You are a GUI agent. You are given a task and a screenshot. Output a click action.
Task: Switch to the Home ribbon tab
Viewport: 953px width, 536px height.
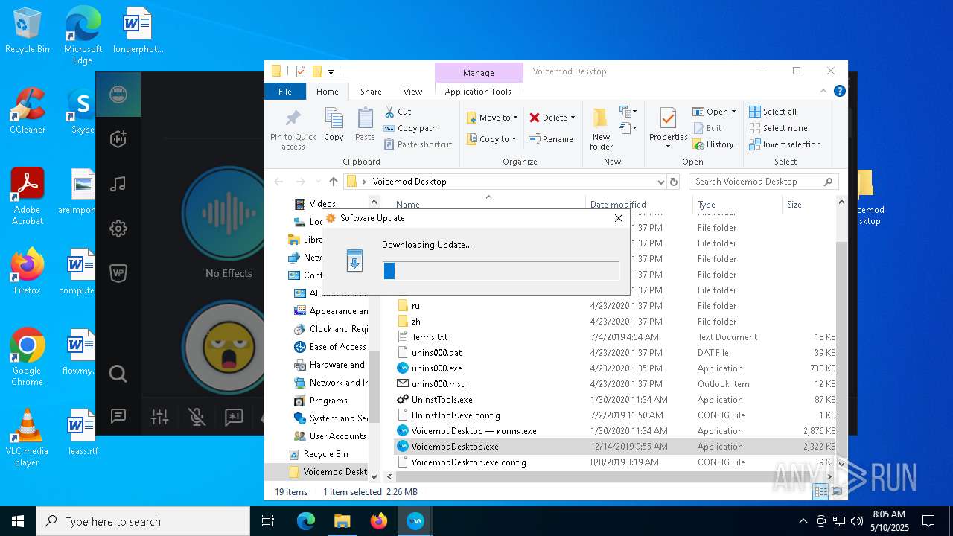click(328, 92)
